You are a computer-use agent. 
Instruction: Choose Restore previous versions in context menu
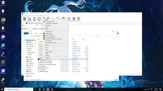[51, 43]
